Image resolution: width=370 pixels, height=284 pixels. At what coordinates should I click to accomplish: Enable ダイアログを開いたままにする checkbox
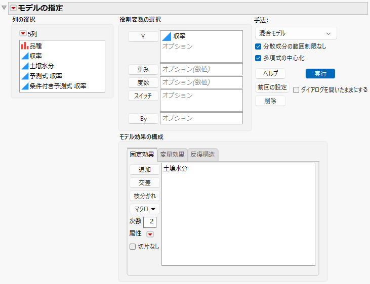pyautogui.click(x=296, y=90)
